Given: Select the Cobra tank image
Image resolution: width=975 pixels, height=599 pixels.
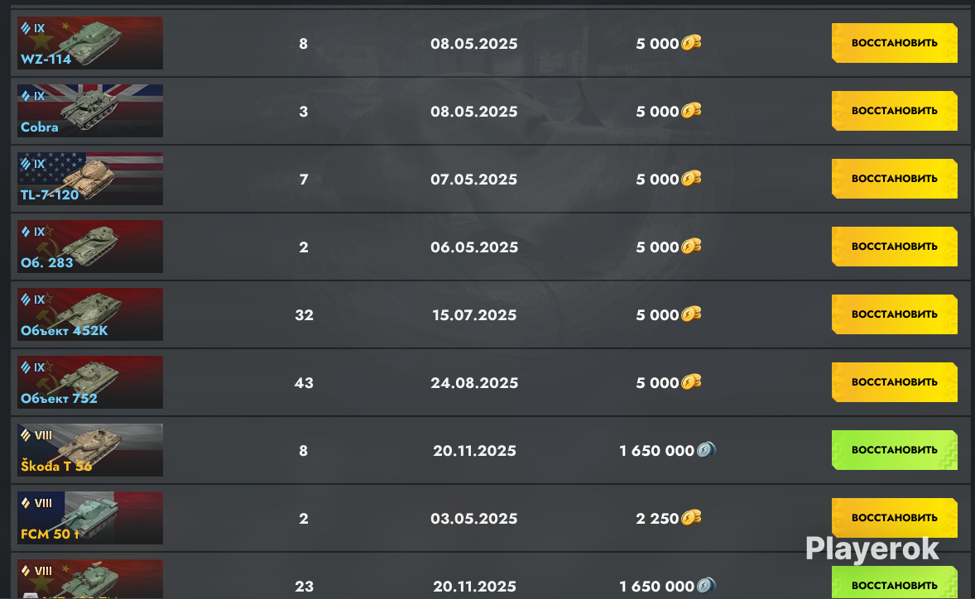Looking at the screenshot, I should coord(90,111).
